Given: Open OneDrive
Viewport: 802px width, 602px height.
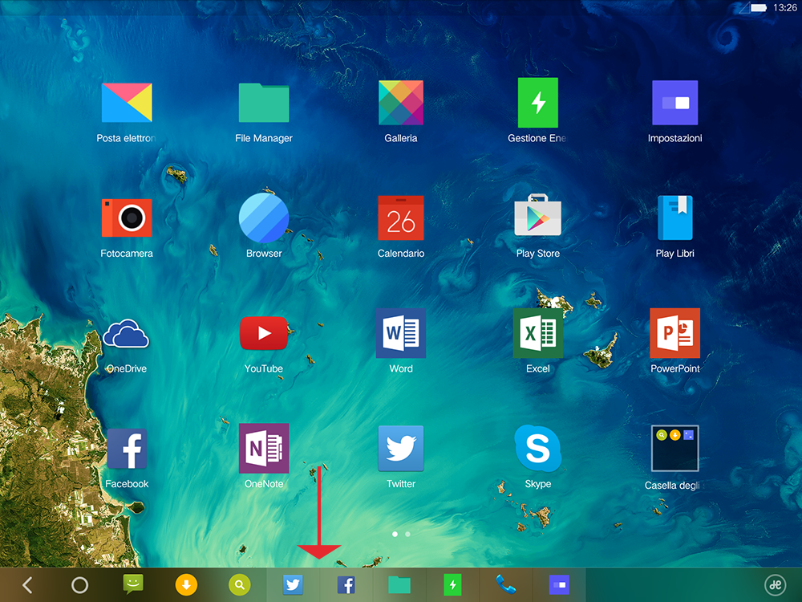Looking at the screenshot, I should [x=127, y=333].
